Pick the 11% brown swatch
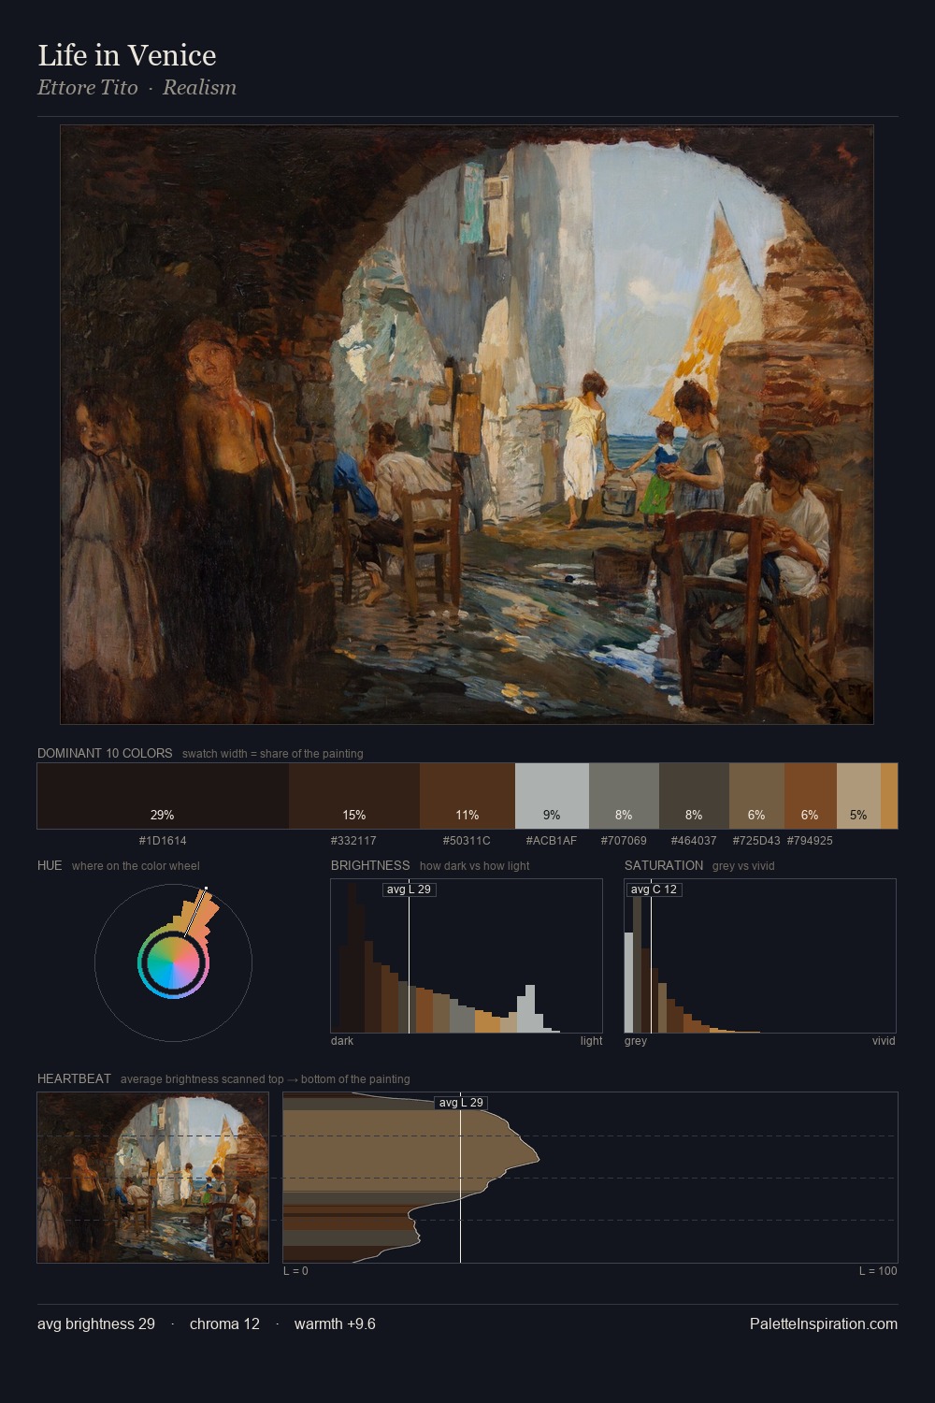Viewport: 935px width, 1403px height. click(467, 796)
